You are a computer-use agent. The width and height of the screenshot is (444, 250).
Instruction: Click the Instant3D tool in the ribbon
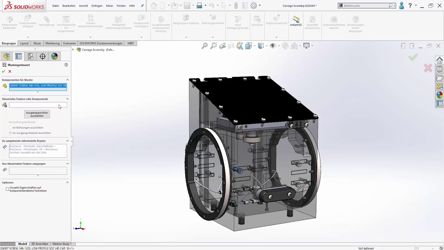click(x=296, y=21)
